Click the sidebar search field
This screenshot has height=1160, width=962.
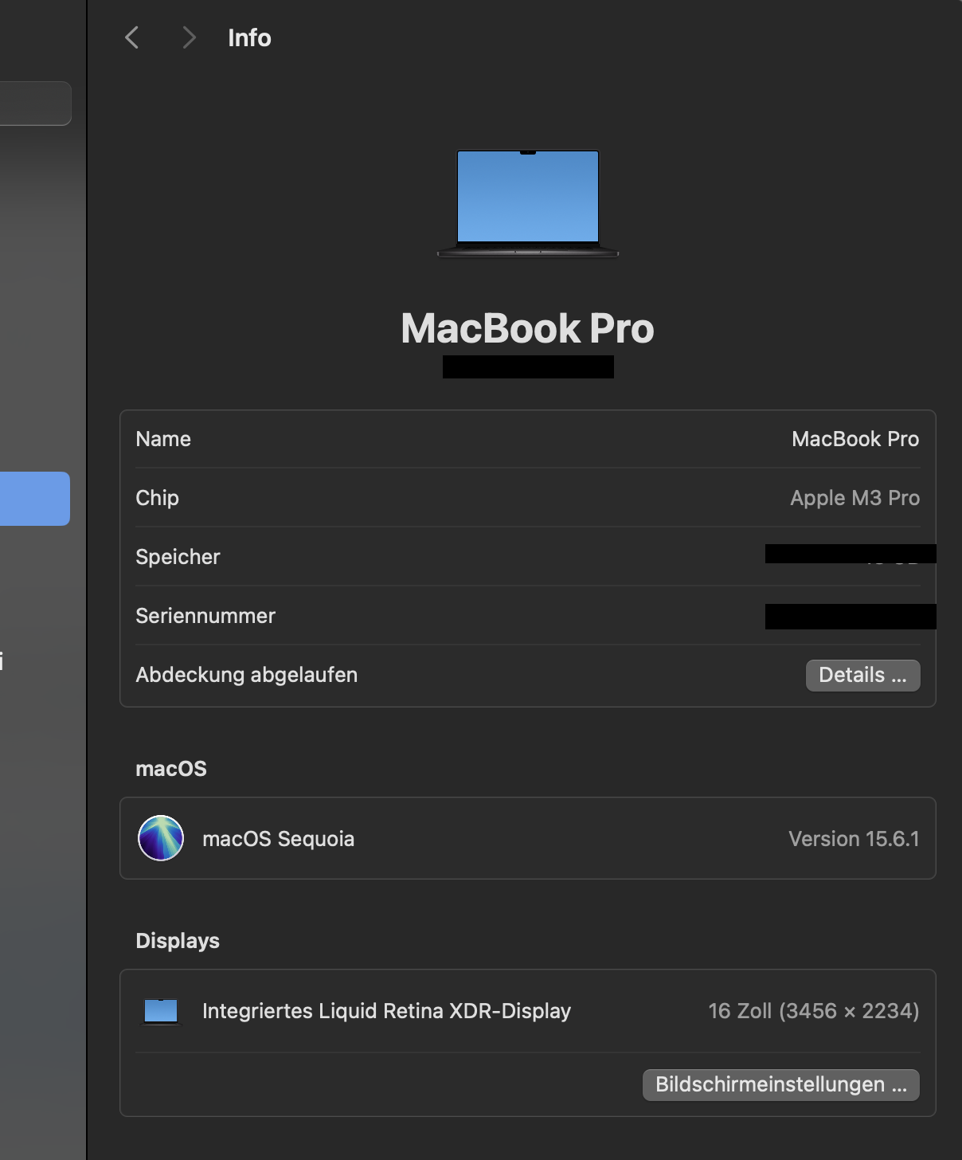pyautogui.click(x=35, y=104)
